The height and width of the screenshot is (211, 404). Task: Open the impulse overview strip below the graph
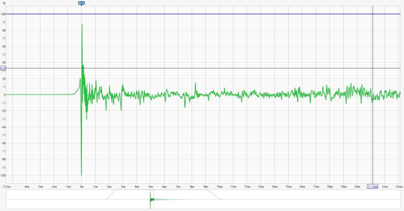203,199
